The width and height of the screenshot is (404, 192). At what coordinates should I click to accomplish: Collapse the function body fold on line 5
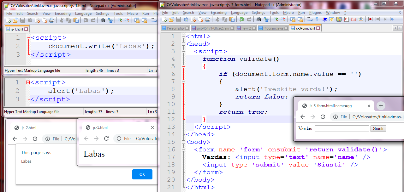[x=183, y=67]
